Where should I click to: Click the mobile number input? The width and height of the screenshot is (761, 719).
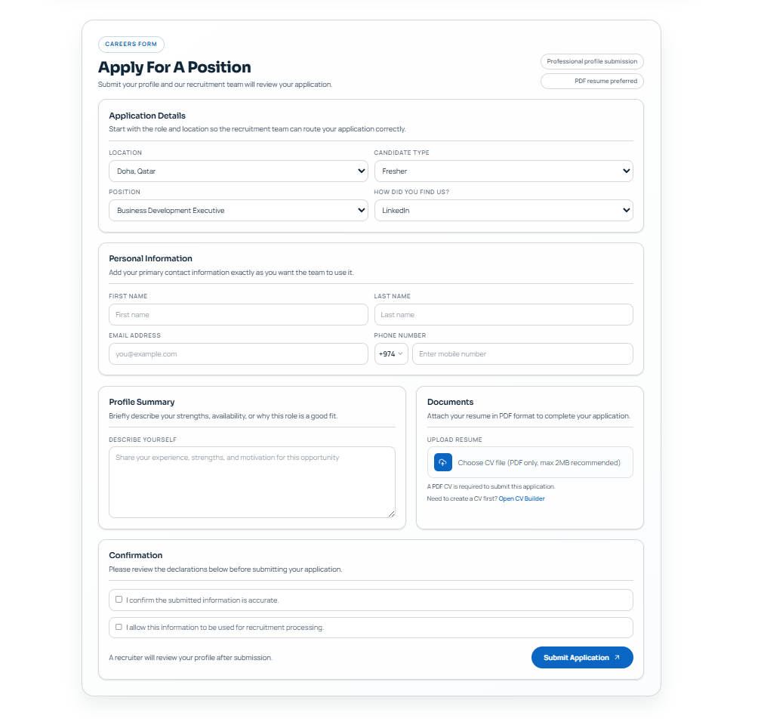pyautogui.click(x=522, y=354)
